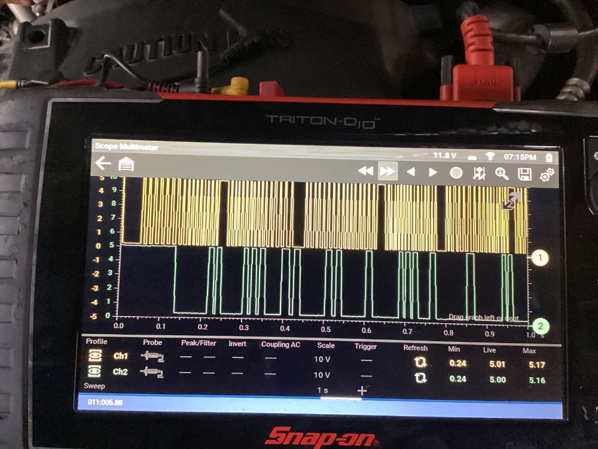Go to the home garage icon
598x449 pixels.
126,165
